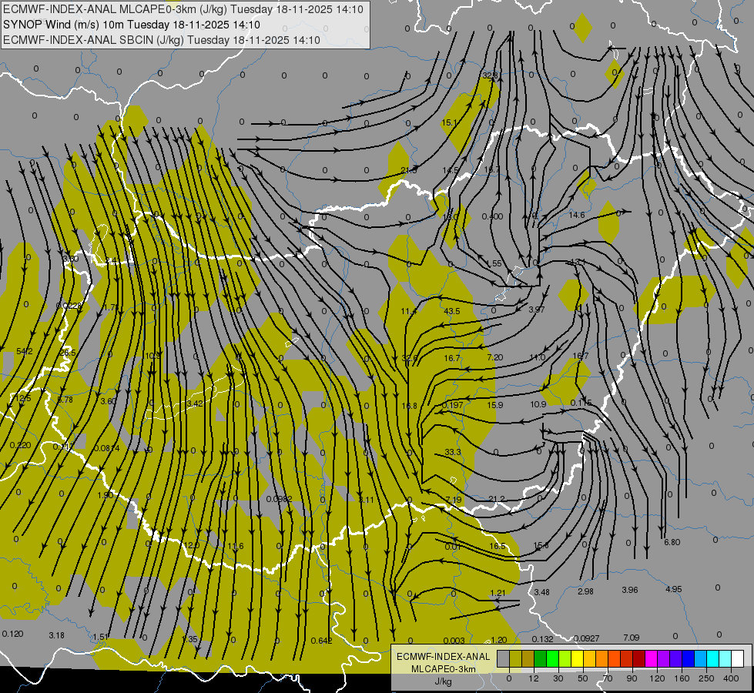Click the SYNOP Wind 10m title line
Screen dimensions: 754x693
coord(131,25)
